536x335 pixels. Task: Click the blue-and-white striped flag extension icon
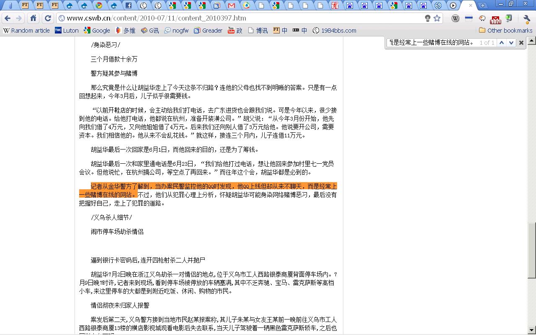point(469,18)
